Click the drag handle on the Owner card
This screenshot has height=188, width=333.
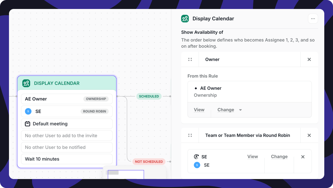pos(190,59)
